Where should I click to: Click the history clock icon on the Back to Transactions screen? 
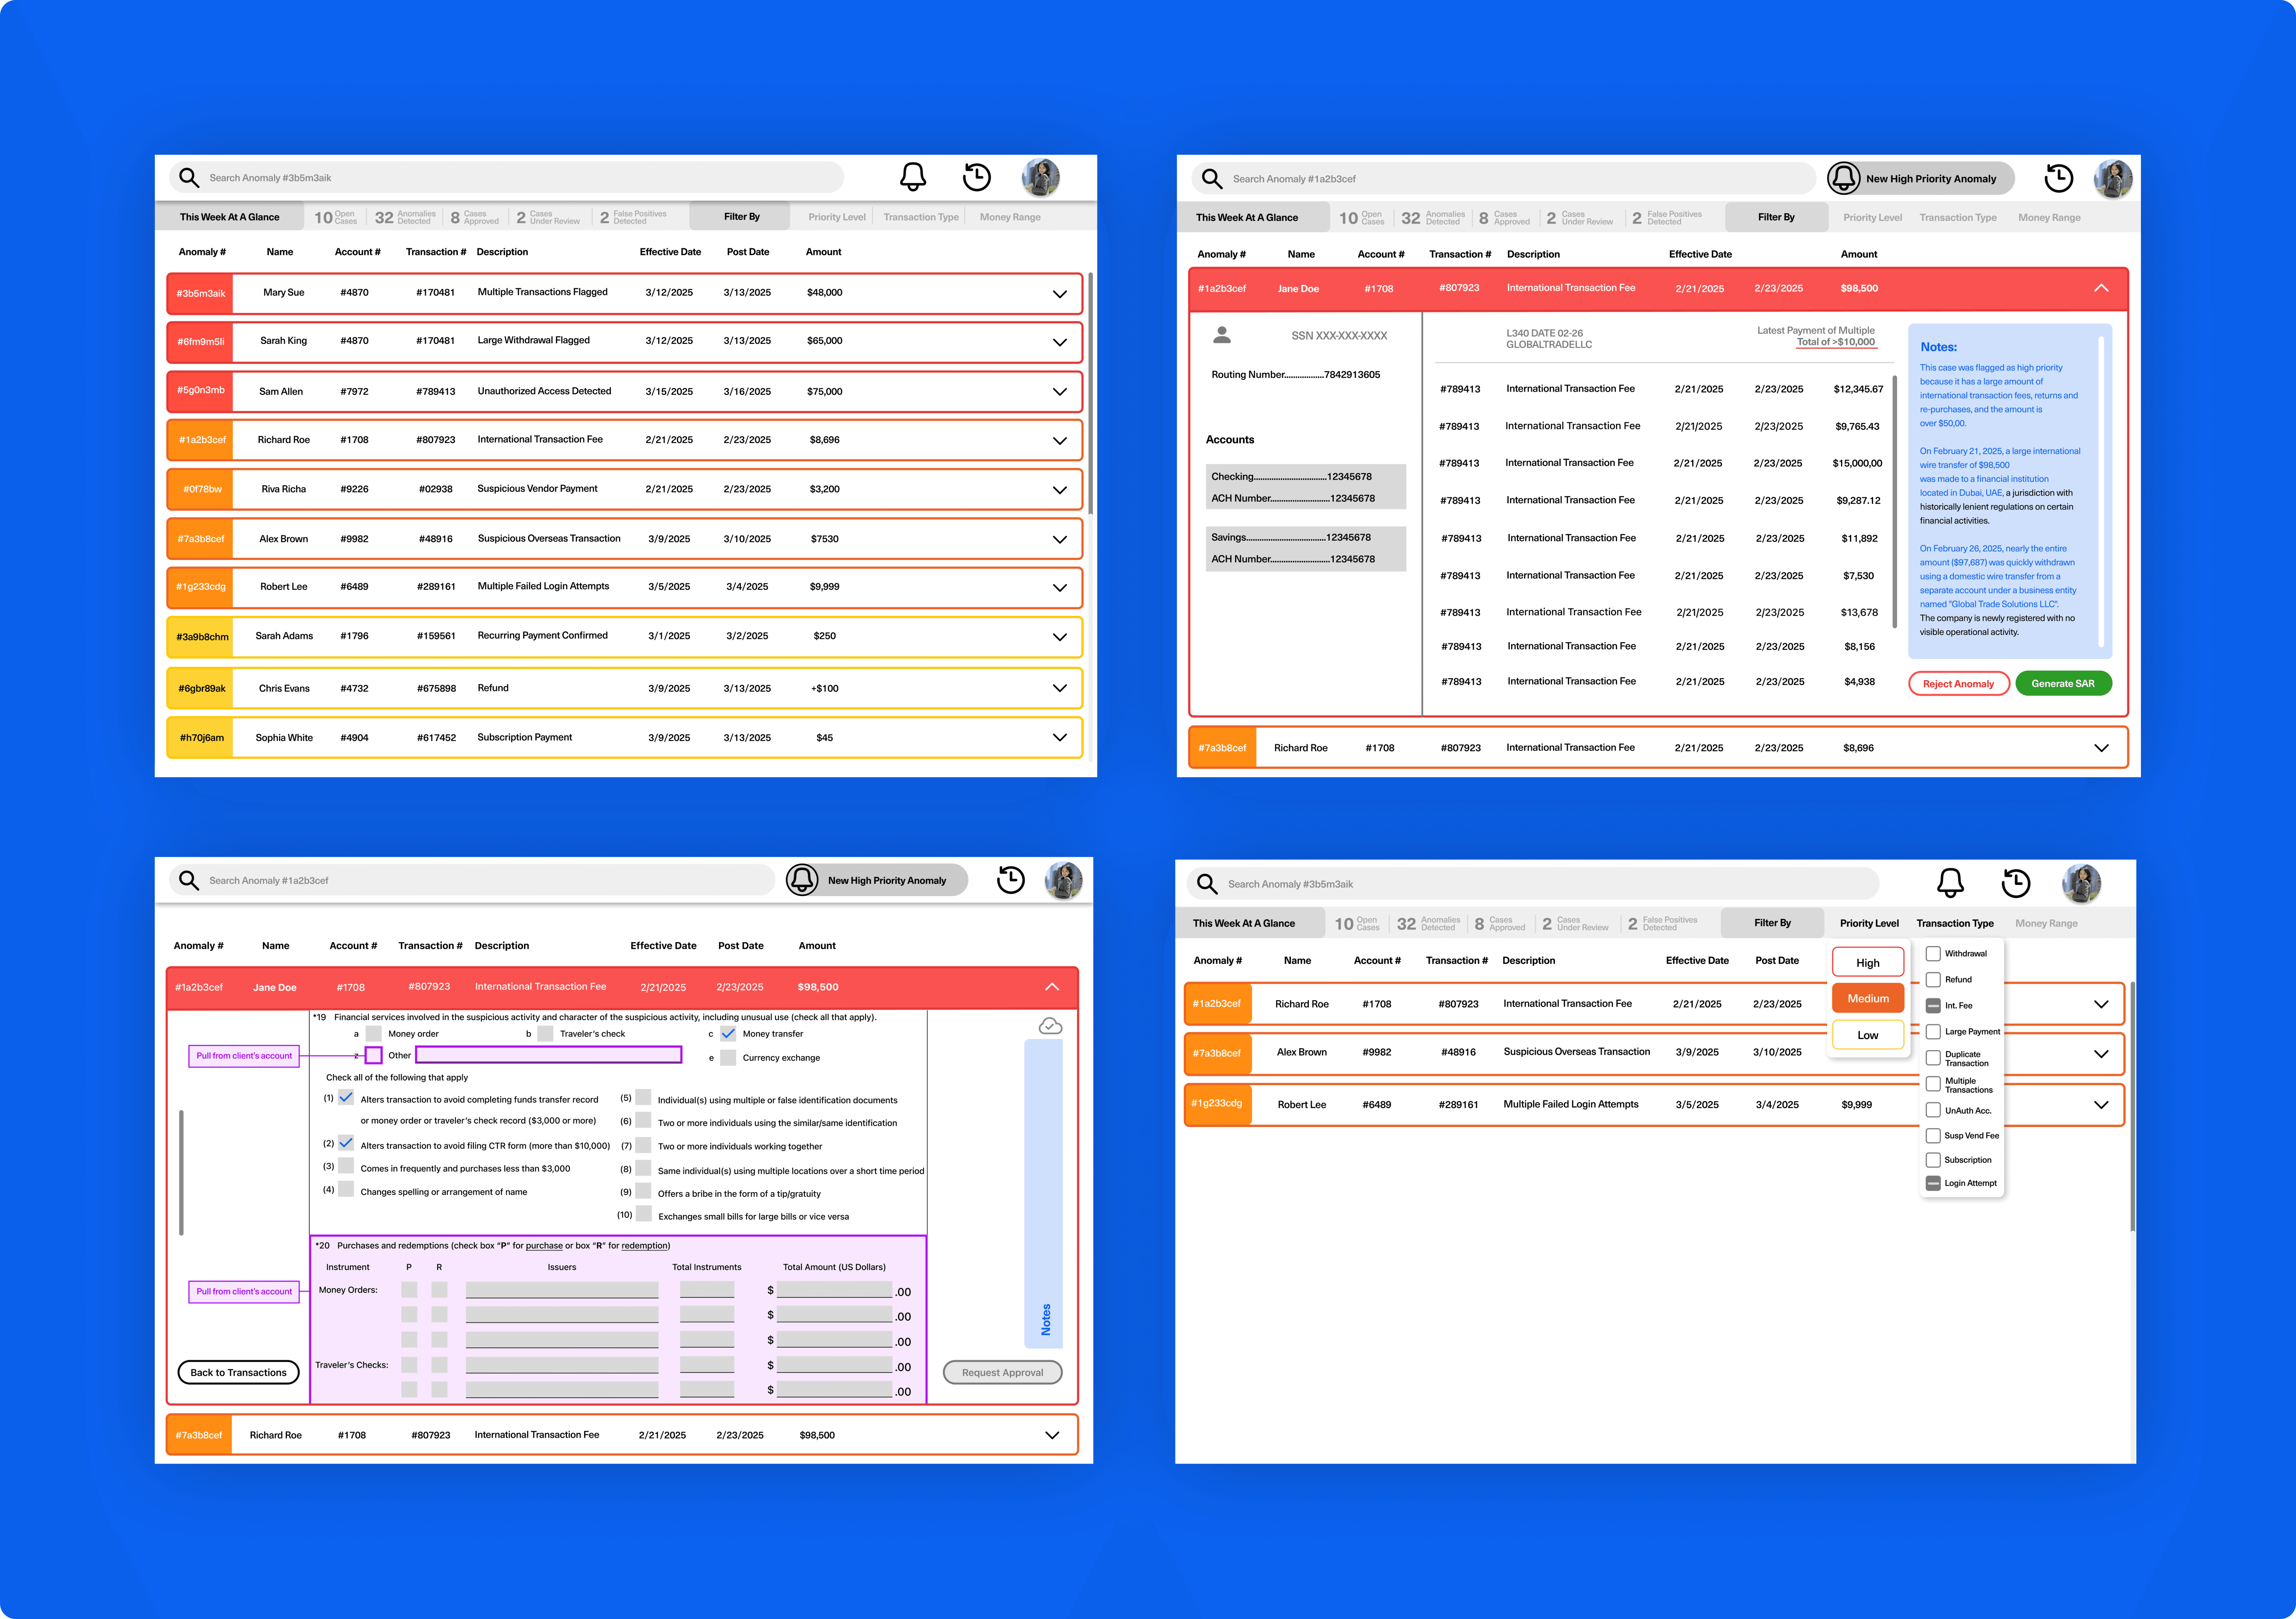1011,880
